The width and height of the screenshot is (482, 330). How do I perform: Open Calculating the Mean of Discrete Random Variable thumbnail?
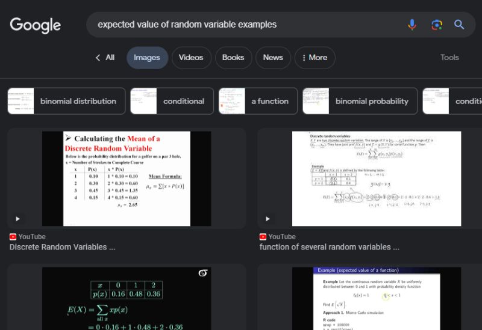point(127,179)
